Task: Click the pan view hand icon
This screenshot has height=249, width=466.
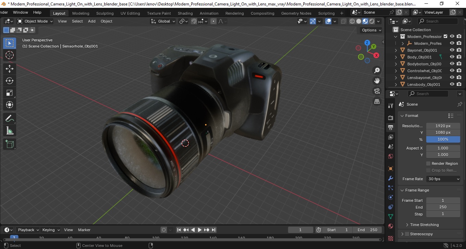Action: pyautogui.click(x=377, y=81)
